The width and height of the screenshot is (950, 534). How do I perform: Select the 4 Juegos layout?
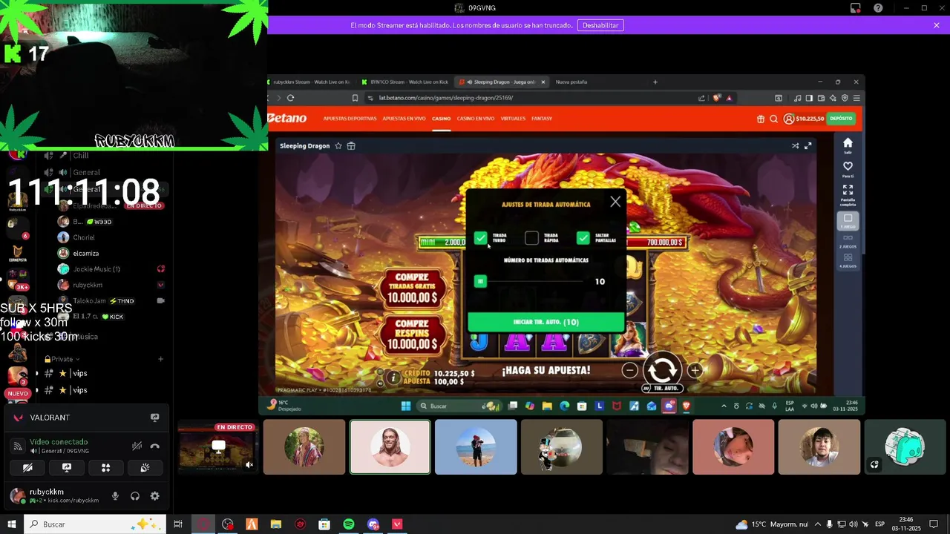pos(848,260)
